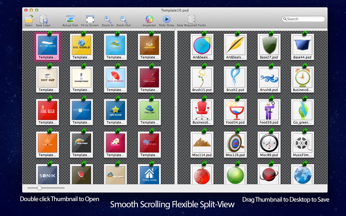Select the Brush15.psd flower thumbnail
The height and width of the screenshot is (216, 346).
[x=202, y=79]
